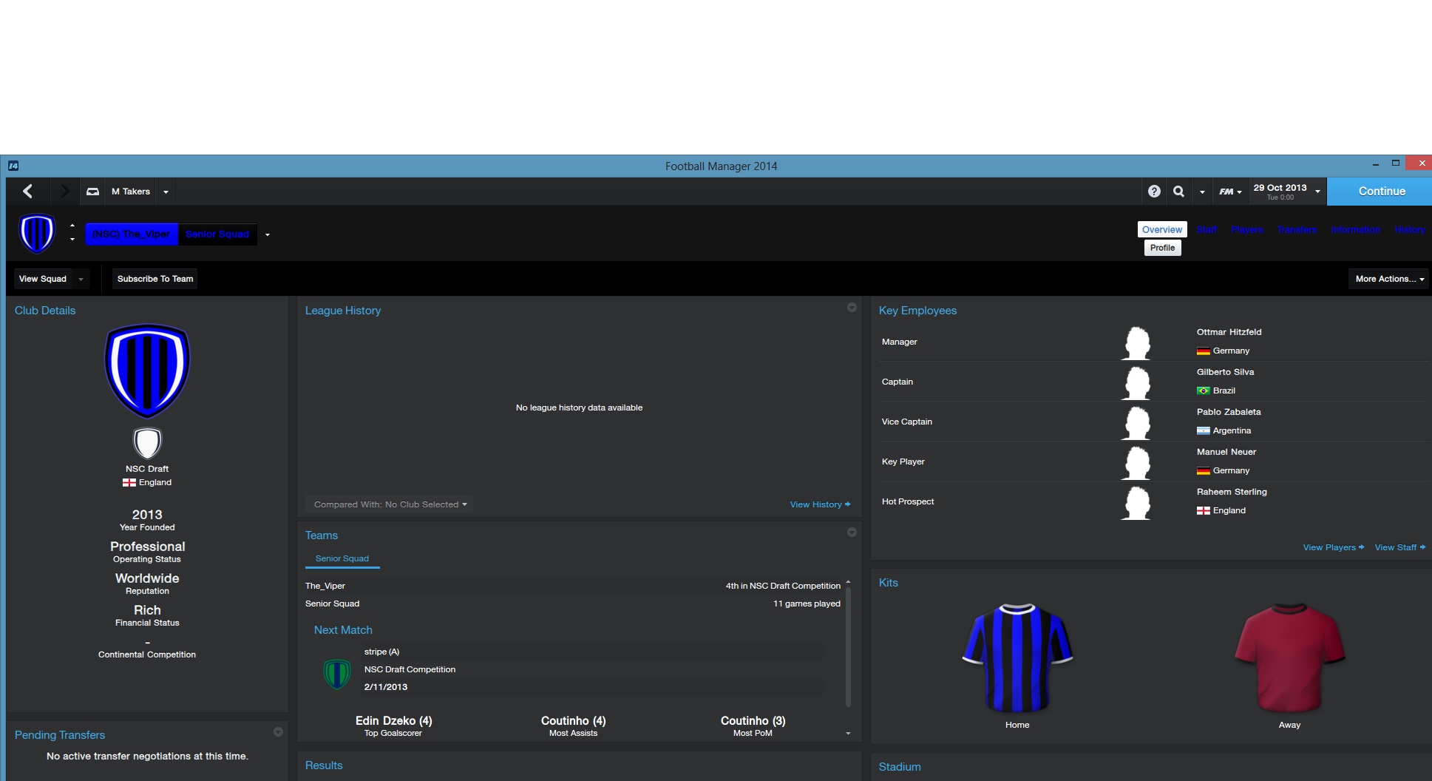Go forward using the right arrow

point(64,192)
